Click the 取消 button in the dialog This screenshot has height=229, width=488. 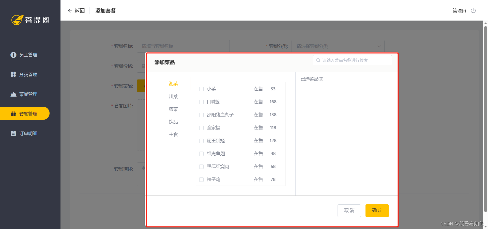point(349,210)
